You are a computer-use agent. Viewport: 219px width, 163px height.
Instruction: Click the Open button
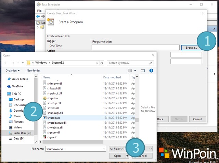117,156
